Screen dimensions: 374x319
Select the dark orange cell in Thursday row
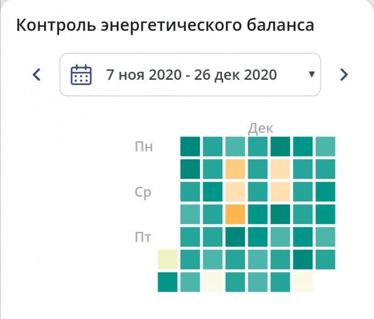point(235,214)
